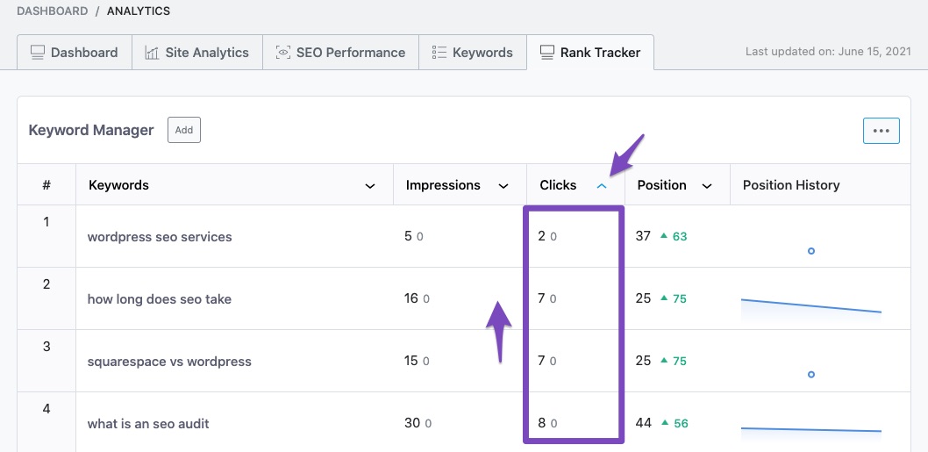Viewport: 928px width, 452px height.
Task: Sort by Keywords column chevron
Action: tap(370, 186)
